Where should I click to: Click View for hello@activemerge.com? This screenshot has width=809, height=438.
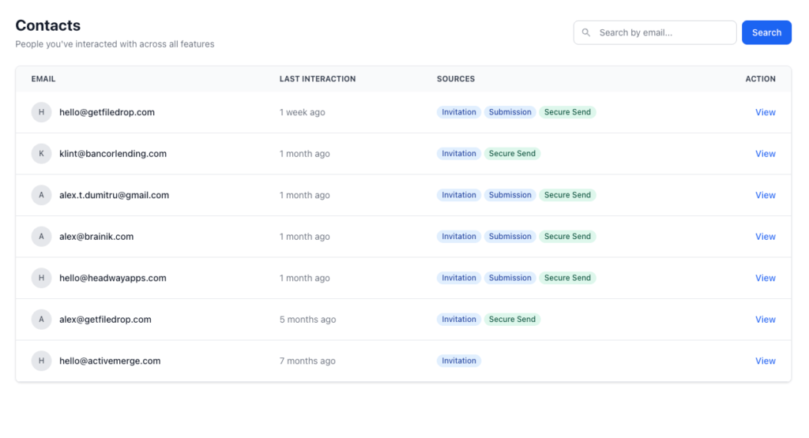click(765, 361)
